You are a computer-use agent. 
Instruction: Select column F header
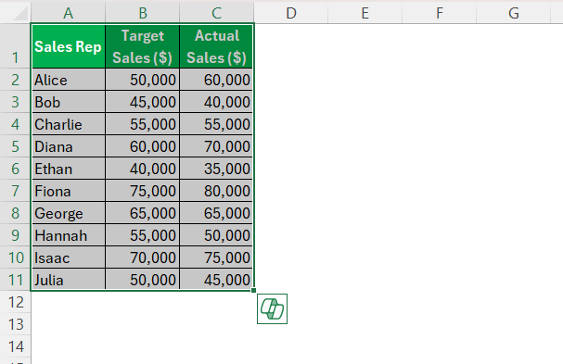(x=439, y=13)
